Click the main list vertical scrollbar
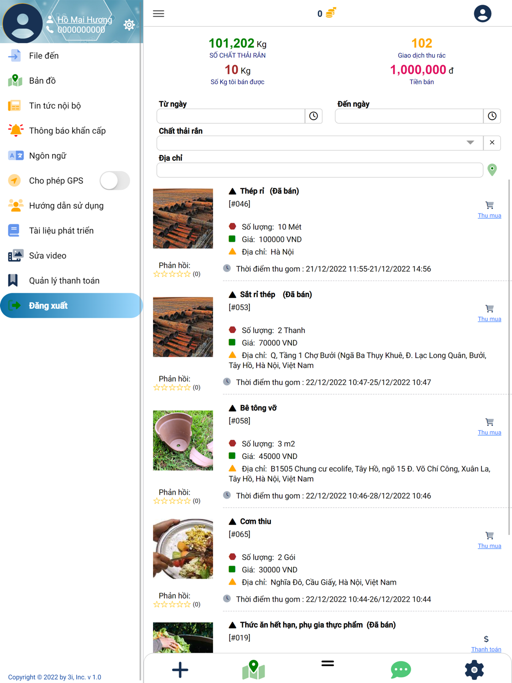This screenshot has width=512, height=683. pos(509,357)
